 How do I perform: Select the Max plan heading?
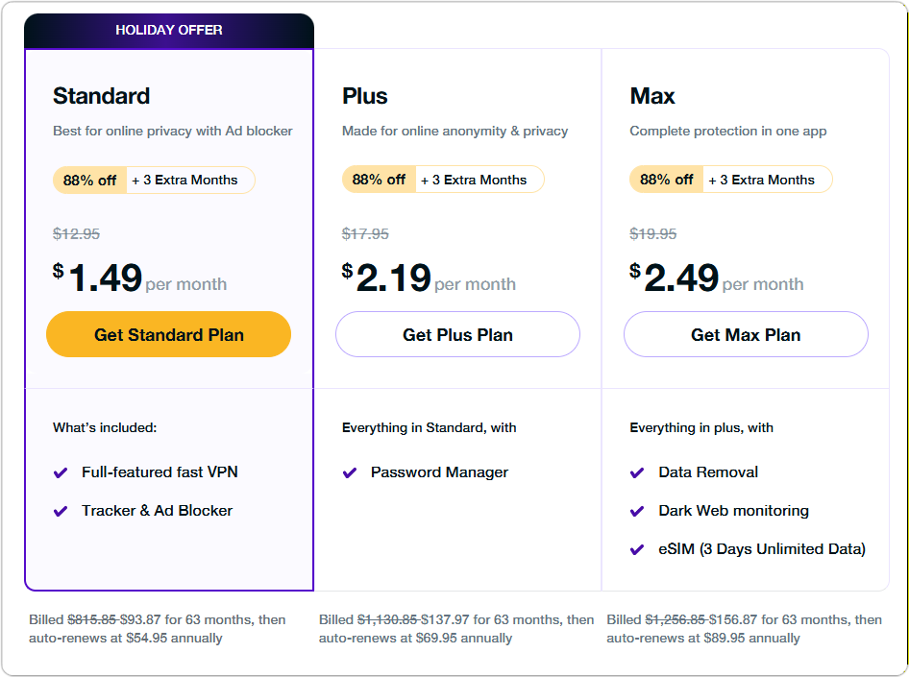(651, 96)
